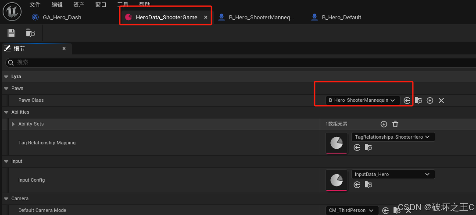Browse to Tag Relationship Mapping asset
This screenshot has height=215, width=476.
click(x=369, y=147)
